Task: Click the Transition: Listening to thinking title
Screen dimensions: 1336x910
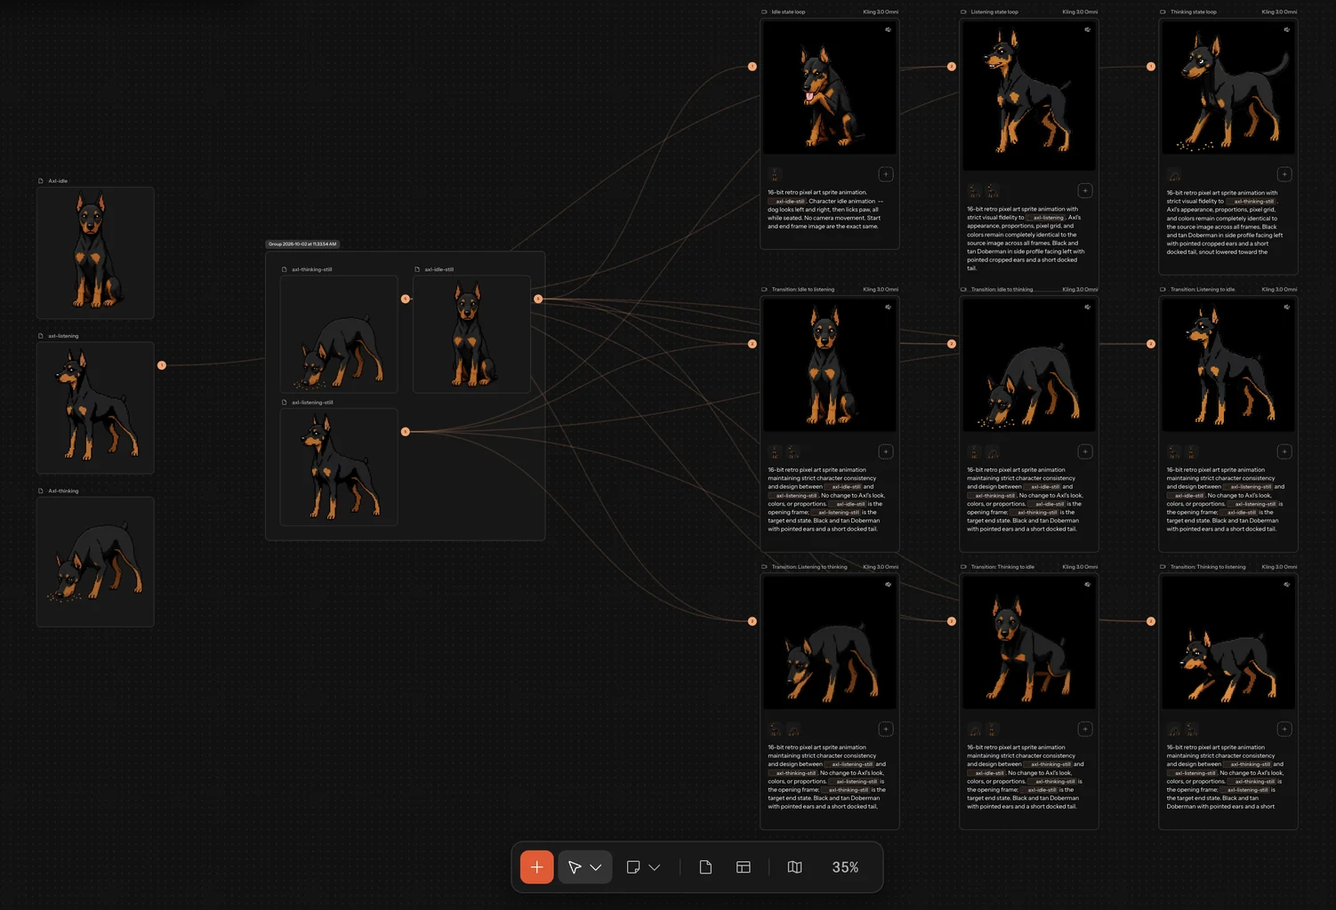Action: [x=809, y=566]
